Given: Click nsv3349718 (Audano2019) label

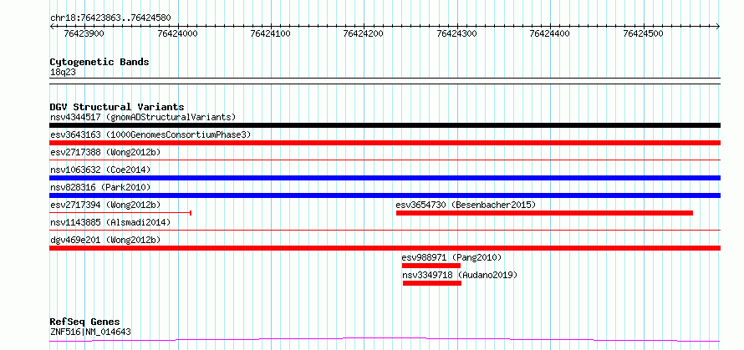Looking at the screenshot, I should click(x=461, y=275).
